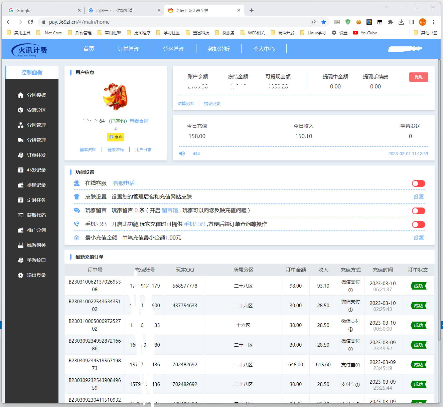Toggle the 在线客服 switch

point(419,183)
